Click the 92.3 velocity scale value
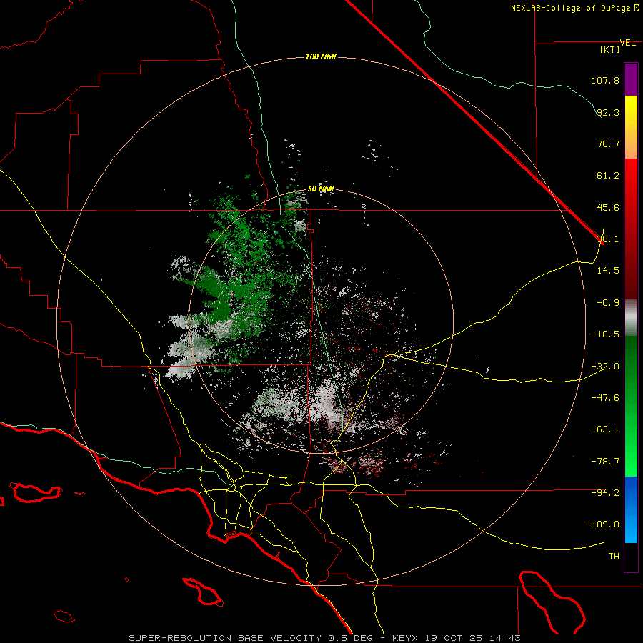 pos(608,112)
